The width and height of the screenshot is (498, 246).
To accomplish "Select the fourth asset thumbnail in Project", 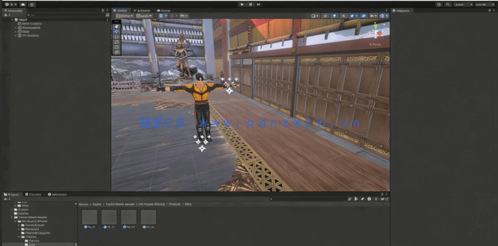I will [x=148, y=217].
